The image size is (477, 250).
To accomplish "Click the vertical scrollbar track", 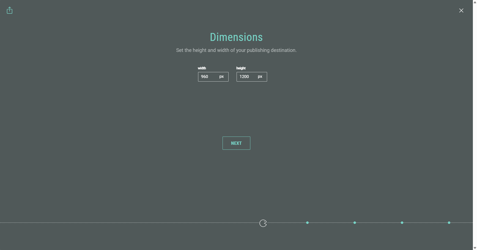I will 475,124.
